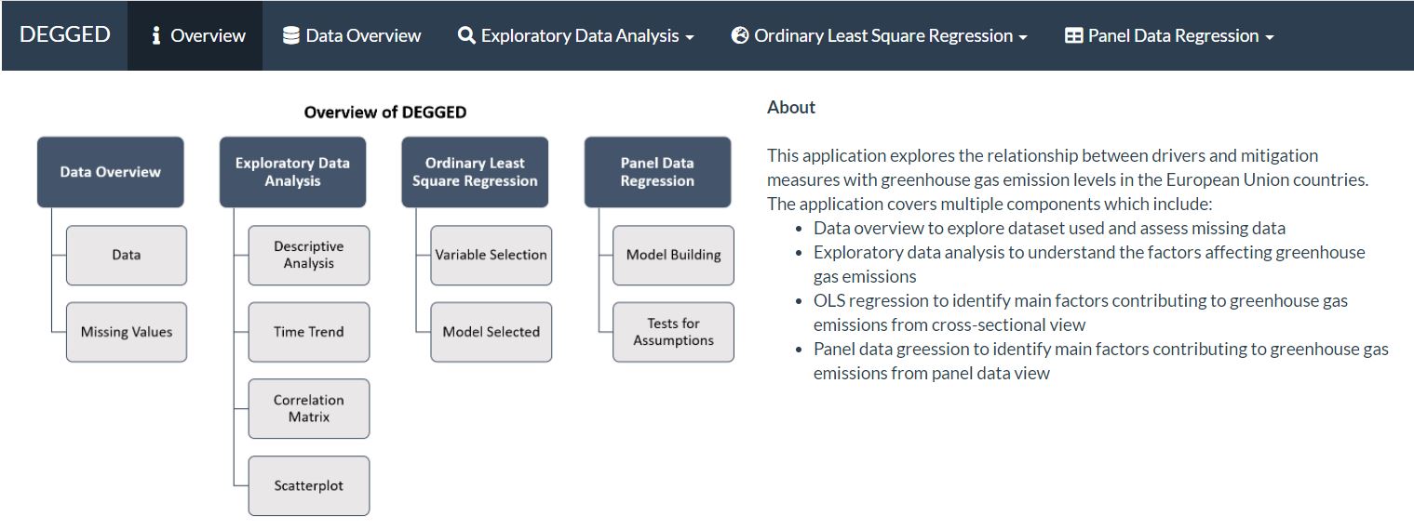Screen dimensions: 1414x529
Task: Click the globe icon for OLS Regression
Action: [740, 36]
